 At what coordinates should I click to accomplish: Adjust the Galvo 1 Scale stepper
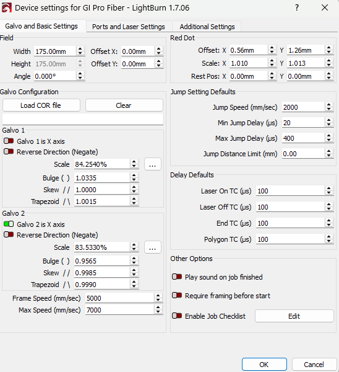coord(134,164)
